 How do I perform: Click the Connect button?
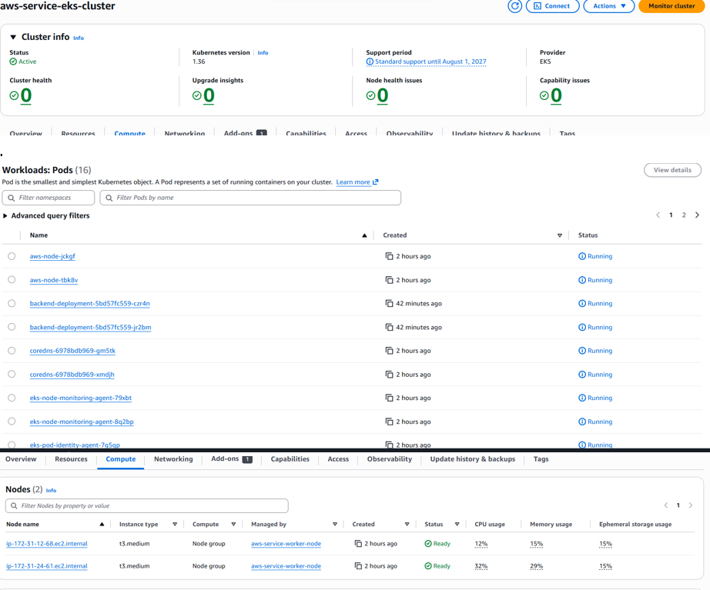click(552, 6)
